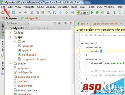Click the Forward navigation arrow
This screenshot has height=95, width=125.
click(x=66, y=12)
